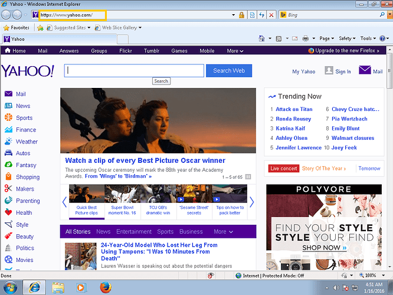Click the Home toolbar icon
The width and height of the screenshot is (393, 295).
point(261,38)
